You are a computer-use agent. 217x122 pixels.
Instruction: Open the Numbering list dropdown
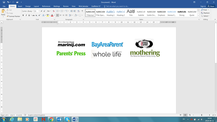[x=64, y=11]
